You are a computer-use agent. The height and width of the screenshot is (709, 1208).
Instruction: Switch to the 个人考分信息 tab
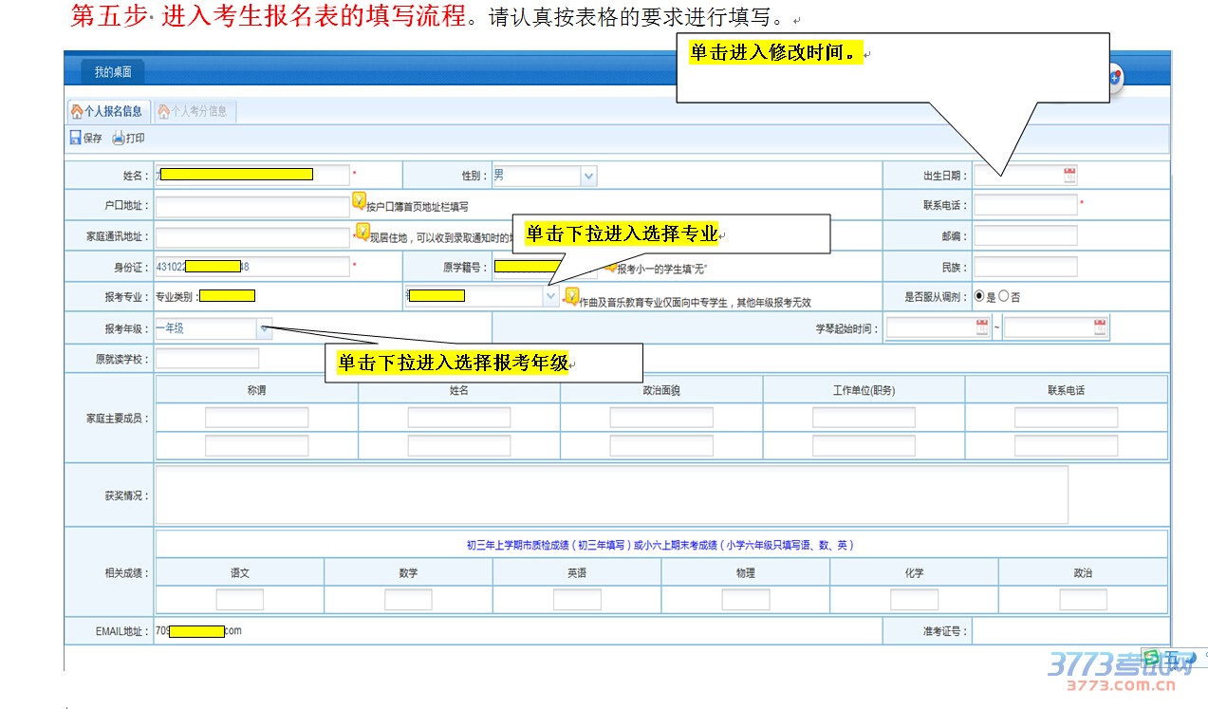193,111
